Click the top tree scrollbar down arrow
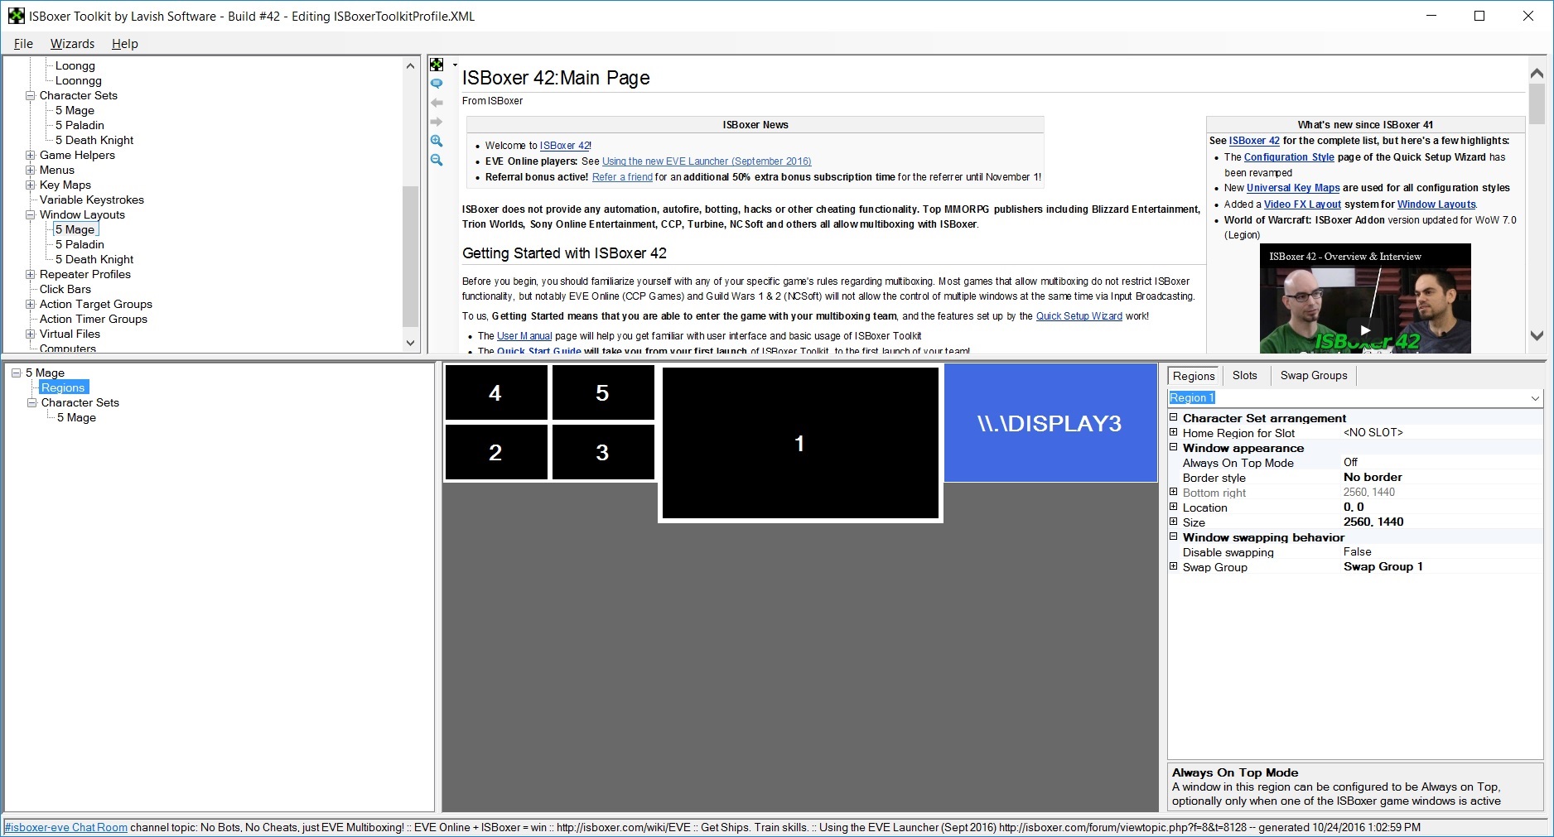The height and width of the screenshot is (837, 1554). (410, 342)
